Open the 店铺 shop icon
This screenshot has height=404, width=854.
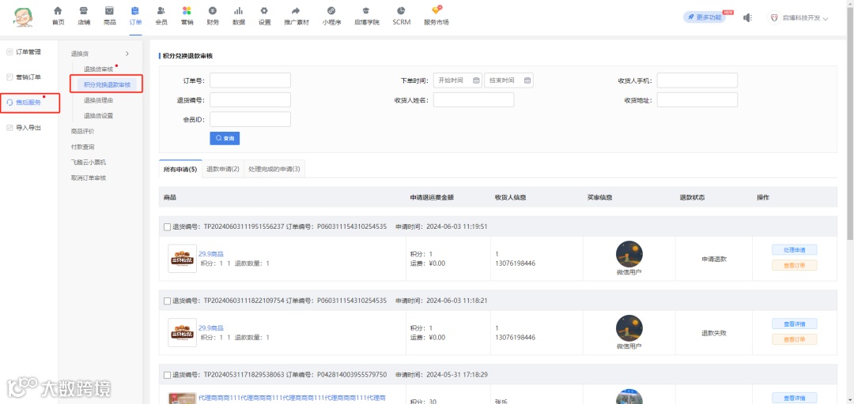pyautogui.click(x=83, y=11)
